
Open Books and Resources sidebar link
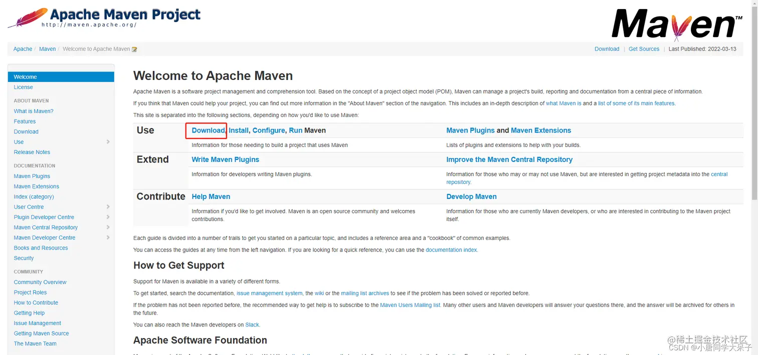(41, 248)
